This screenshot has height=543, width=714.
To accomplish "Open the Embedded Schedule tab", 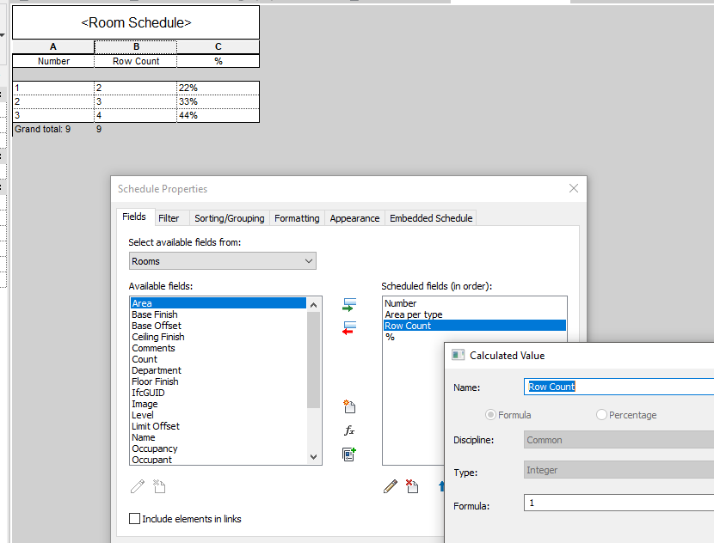I will (431, 218).
